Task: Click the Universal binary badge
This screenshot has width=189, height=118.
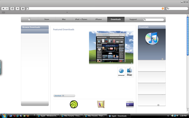Action: tap(121, 72)
